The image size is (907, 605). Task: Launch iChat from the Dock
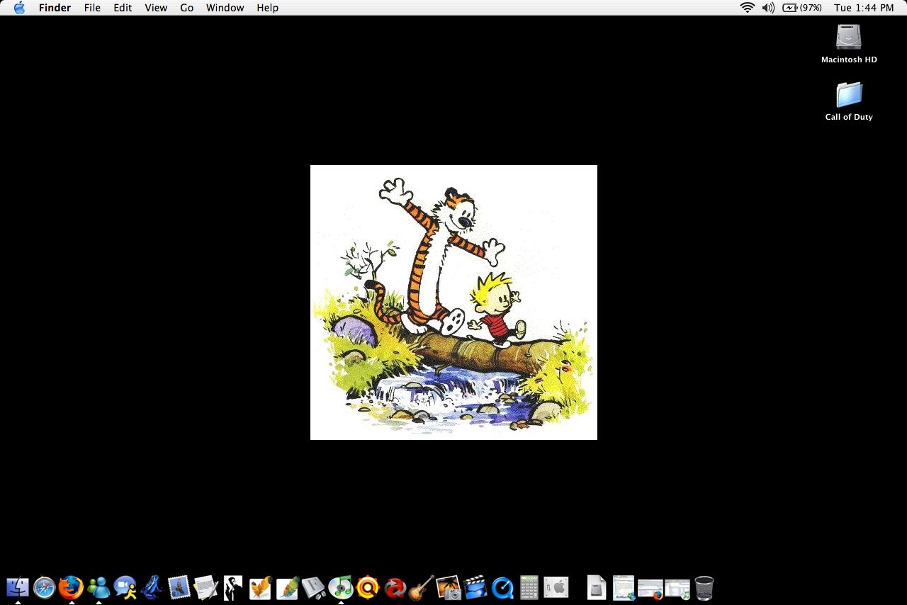pos(125,587)
